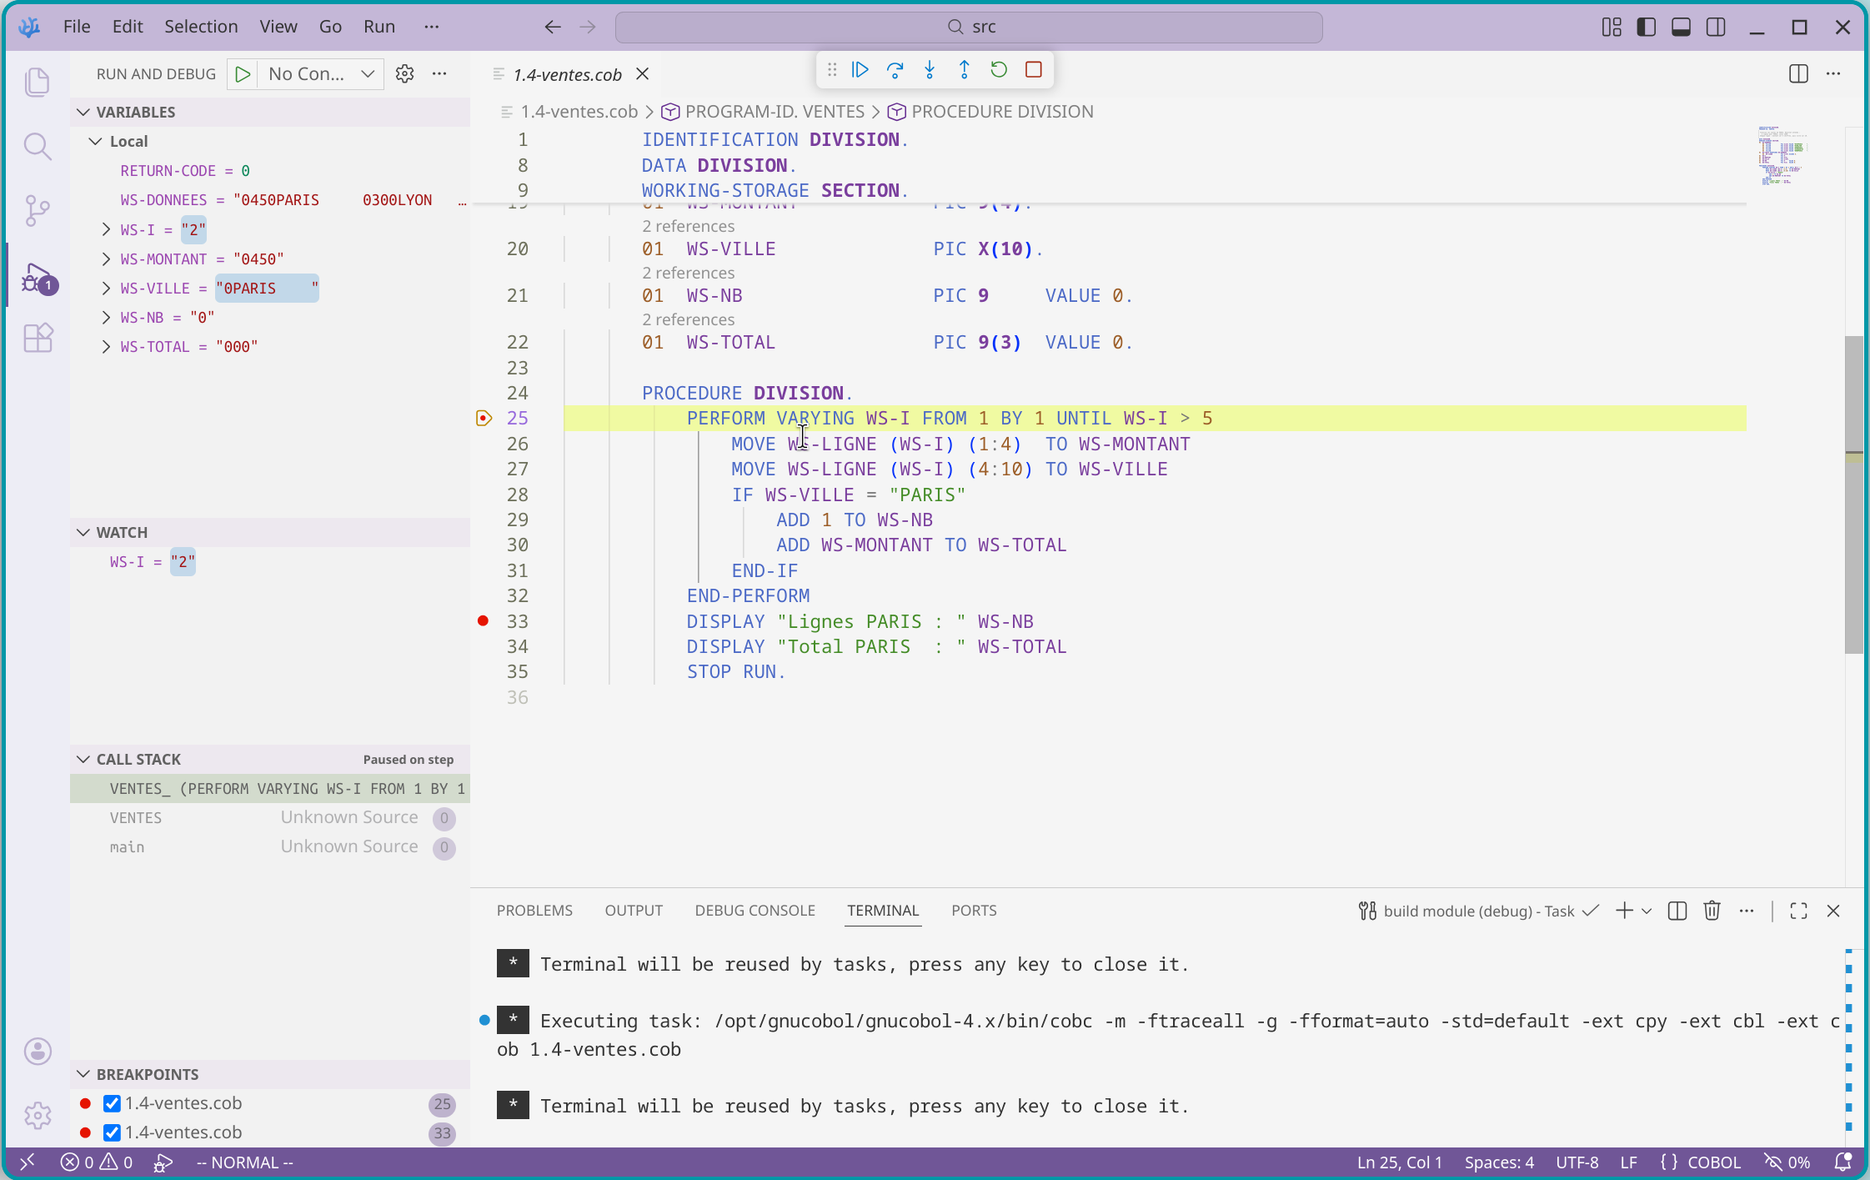This screenshot has height=1180, width=1870.
Task: Open the Extensions view
Action: click(38, 339)
